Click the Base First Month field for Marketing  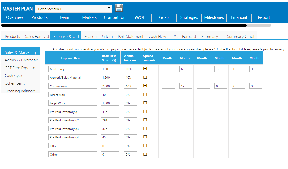coord(110,68)
